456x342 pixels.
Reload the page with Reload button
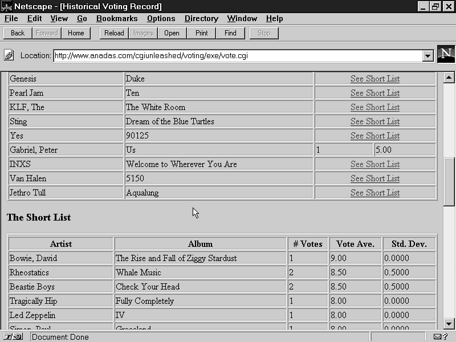tap(114, 33)
